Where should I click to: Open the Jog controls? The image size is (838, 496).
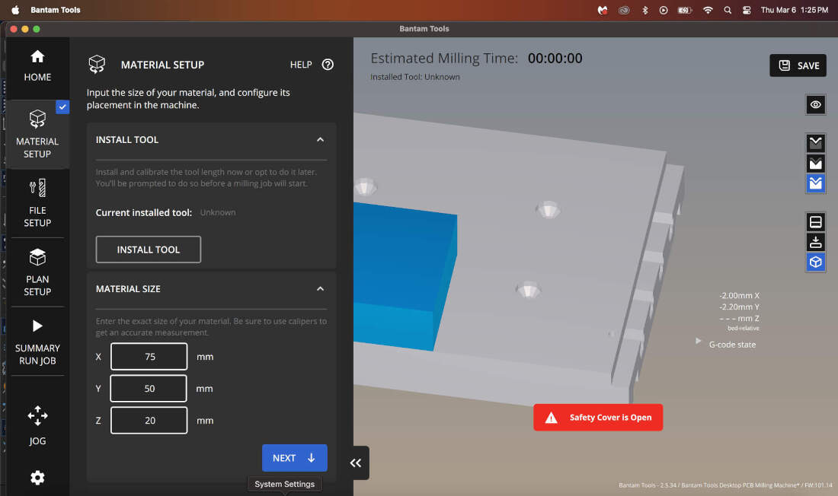[x=37, y=425]
